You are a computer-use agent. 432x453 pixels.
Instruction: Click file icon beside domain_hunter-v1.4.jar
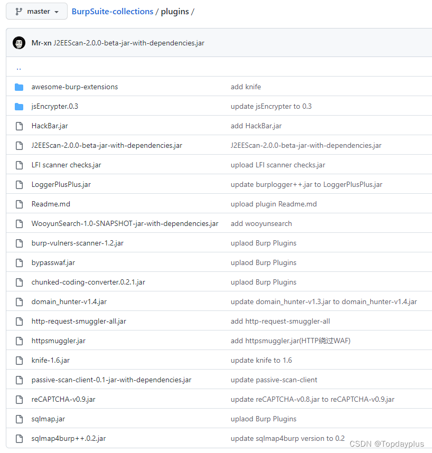(x=20, y=302)
